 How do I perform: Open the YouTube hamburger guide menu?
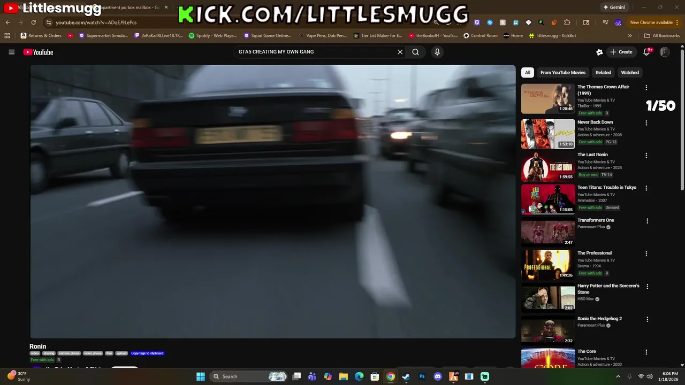pyautogui.click(x=11, y=52)
